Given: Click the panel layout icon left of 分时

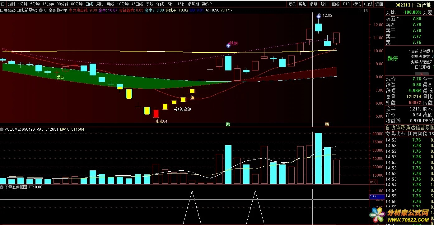Looking at the screenshot, I should tap(3, 4).
